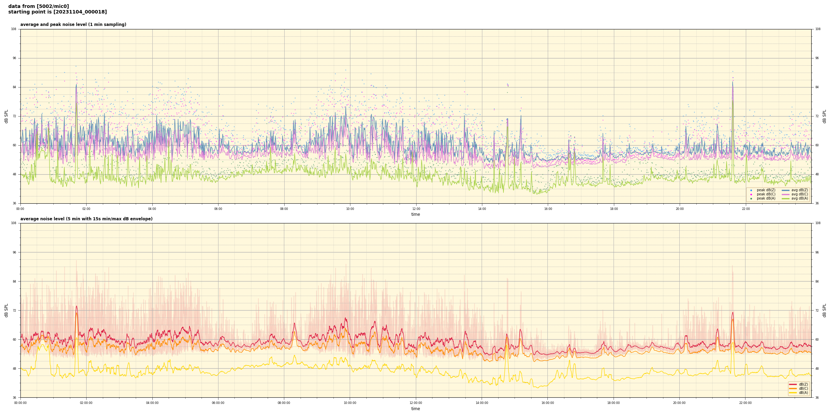Click the green peak dB(A) legend dot
Image resolution: width=831 pixels, height=415 pixels.
[751, 199]
